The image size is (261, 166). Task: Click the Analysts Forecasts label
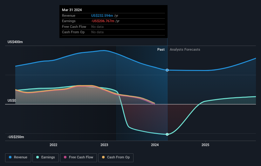pyautogui.click(x=185, y=50)
